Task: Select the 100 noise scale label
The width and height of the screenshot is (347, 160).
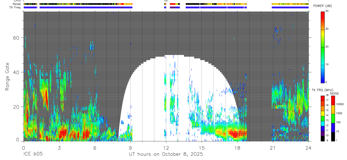Action: coord(338,122)
